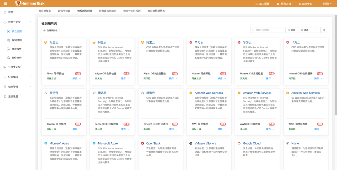Viewport: 337px width, 170px height.
Task: Open 操作 dropdown on Huawei 等保预检 card
Action: point(222,78)
